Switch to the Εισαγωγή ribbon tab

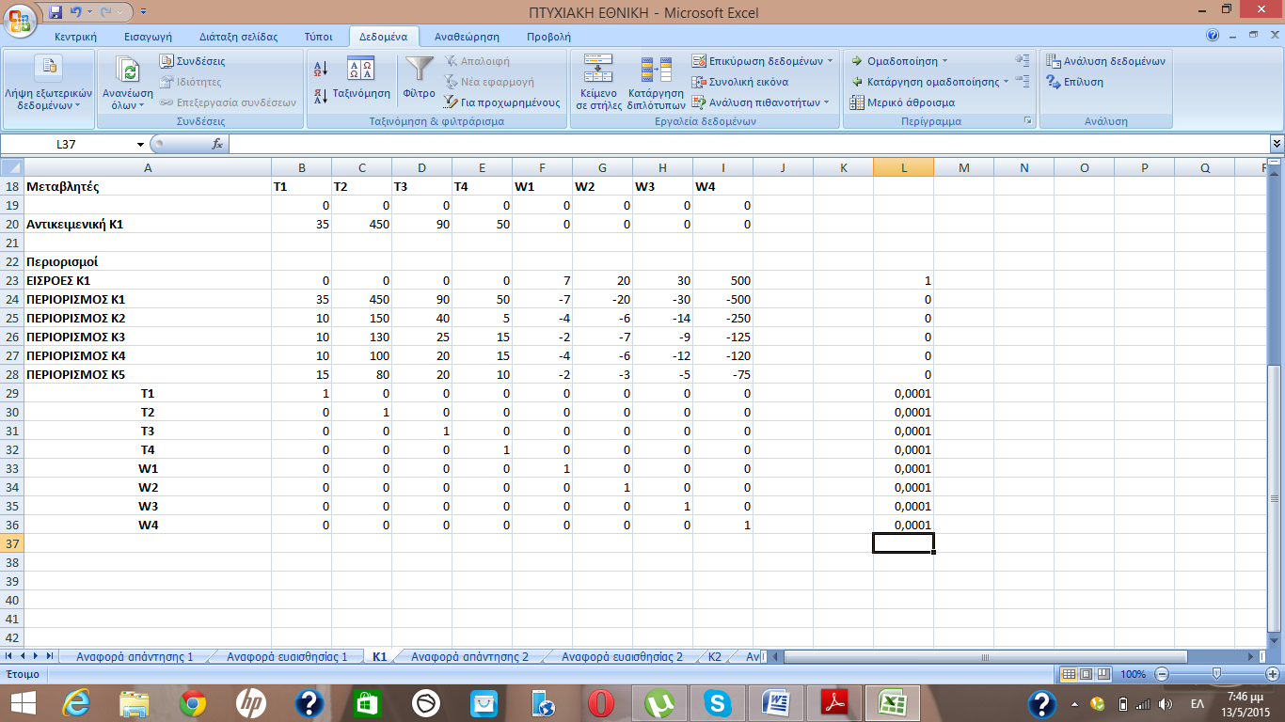click(x=148, y=37)
